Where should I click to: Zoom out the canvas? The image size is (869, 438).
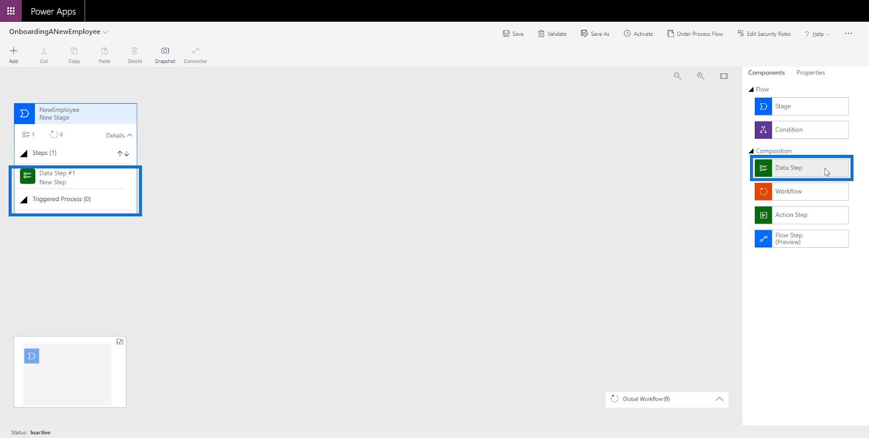tap(677, 76)
